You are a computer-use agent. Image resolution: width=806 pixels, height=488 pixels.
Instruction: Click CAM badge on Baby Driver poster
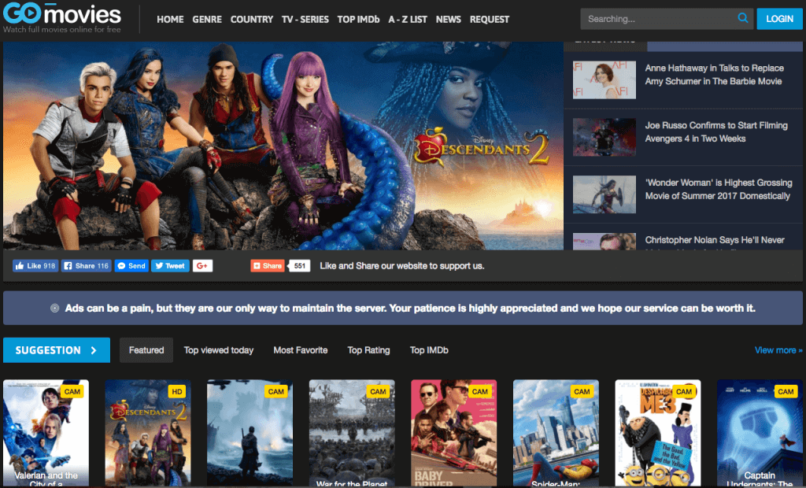[x=480, y=392]
